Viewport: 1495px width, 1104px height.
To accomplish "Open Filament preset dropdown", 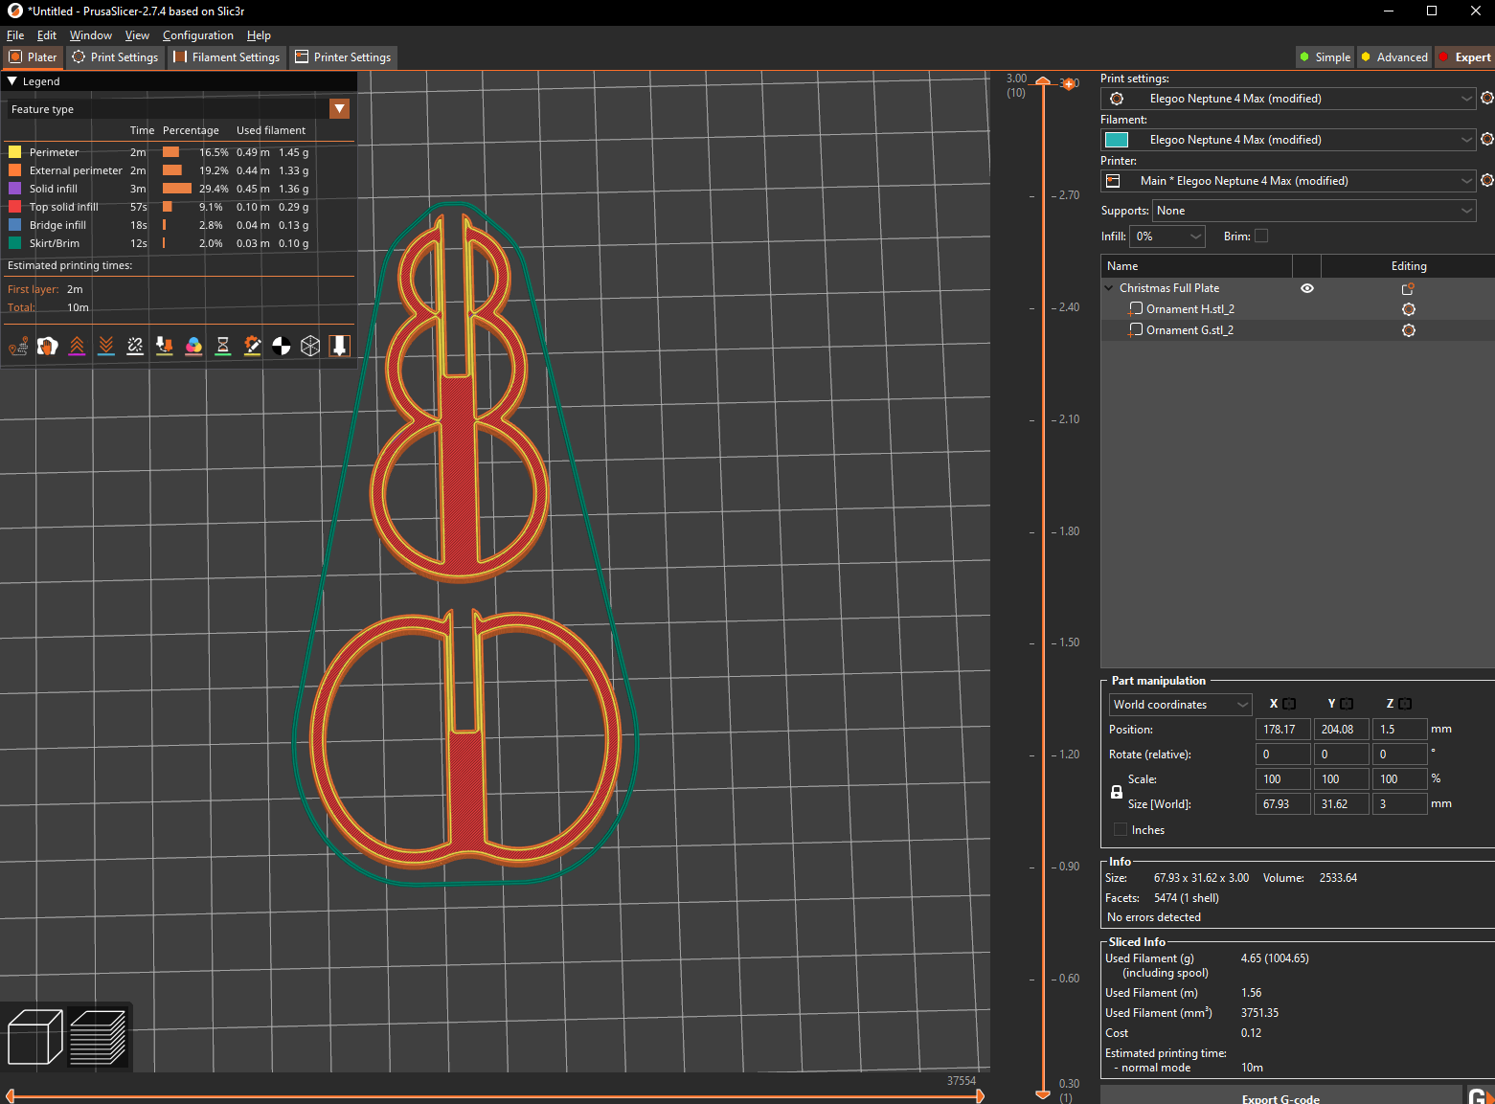I will (x=1288, y=140).
